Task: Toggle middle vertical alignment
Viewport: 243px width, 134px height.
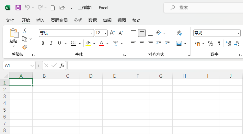Action: 142,33
